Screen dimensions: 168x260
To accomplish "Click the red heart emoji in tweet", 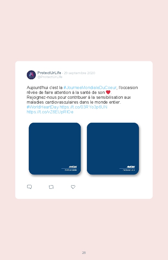I will click(x=108, y=92).
